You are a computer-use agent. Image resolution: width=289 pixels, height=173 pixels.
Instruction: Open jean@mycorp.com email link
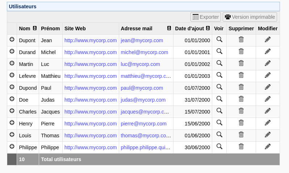pos(142,40)
